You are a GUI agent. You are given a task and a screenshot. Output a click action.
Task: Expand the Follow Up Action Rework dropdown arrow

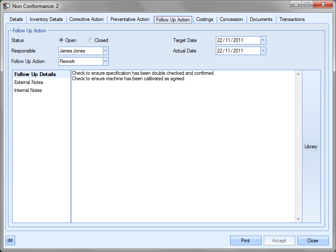click(x=106, y=61)
